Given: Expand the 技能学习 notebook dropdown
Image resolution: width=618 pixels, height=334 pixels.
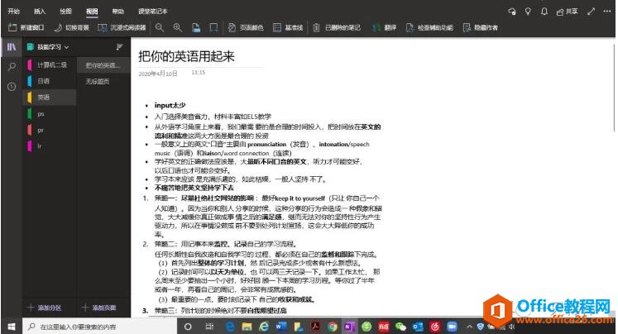Looking at the screenshot, I should 48,47.
